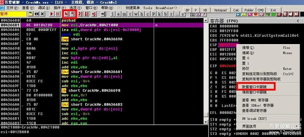This screenshot has width=304, height=137.
Task: Open the Tools menu
Action: click(148, 8)
